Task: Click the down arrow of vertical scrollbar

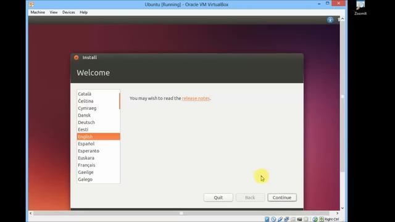Action: pos(343,208)
